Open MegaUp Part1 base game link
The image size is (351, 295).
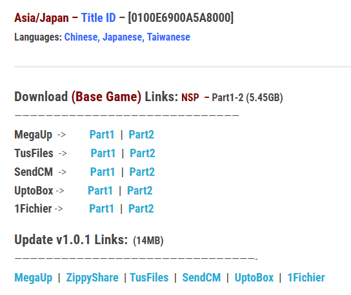102,135
